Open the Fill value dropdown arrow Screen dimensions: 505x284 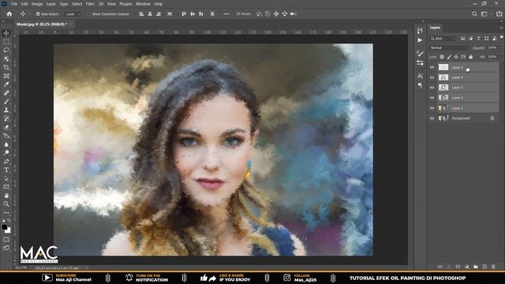point(500,57)
